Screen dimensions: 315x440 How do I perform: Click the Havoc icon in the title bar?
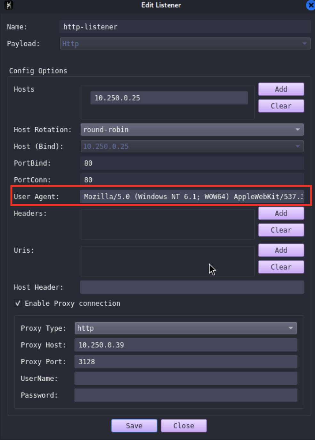coord(9,5)
